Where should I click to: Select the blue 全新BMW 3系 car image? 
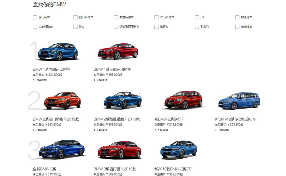pos(62,149)
